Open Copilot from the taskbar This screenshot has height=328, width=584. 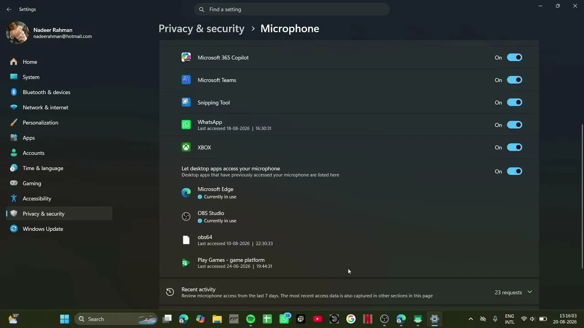pyautogui.click(x=200, y=319)
